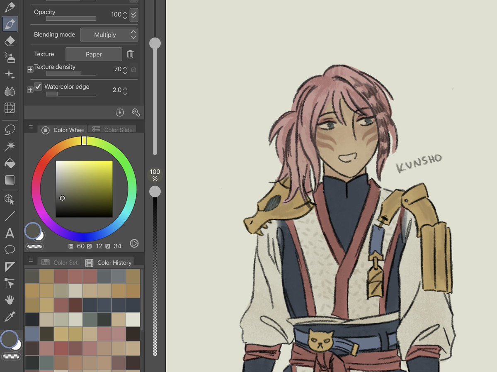497x372 pixels.
Task: Click the cat face belt buckle on canvas
Action: 320,340
